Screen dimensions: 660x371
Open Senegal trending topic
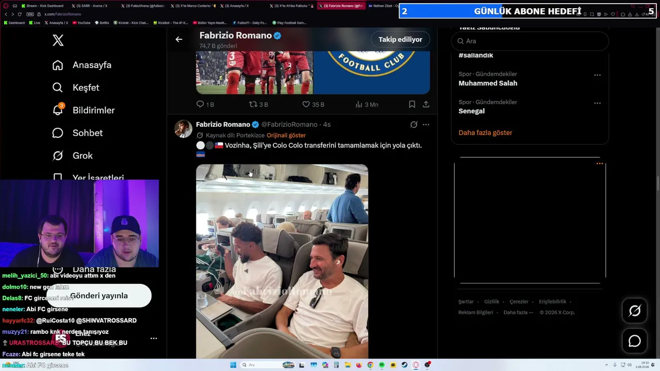pyautogui.click(x=471, y=111)
